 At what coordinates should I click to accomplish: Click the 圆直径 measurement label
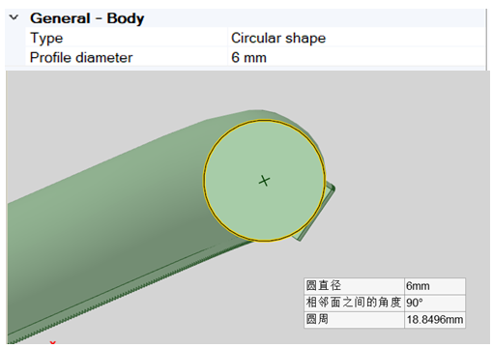pyautogui.click(x=324, y=285)
